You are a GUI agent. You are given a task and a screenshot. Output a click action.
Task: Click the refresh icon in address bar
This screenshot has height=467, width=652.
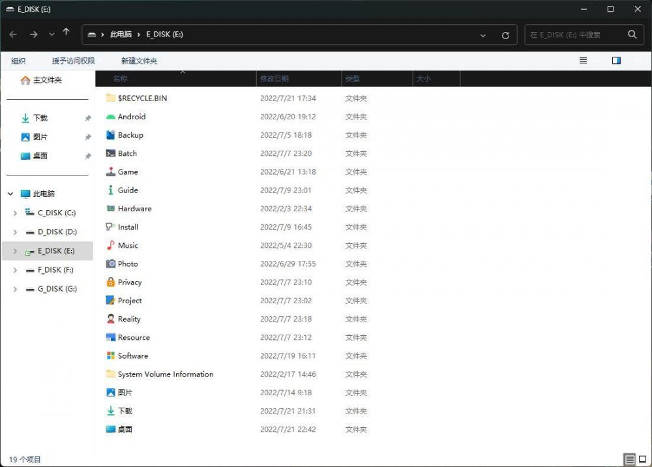pos(505,35)
